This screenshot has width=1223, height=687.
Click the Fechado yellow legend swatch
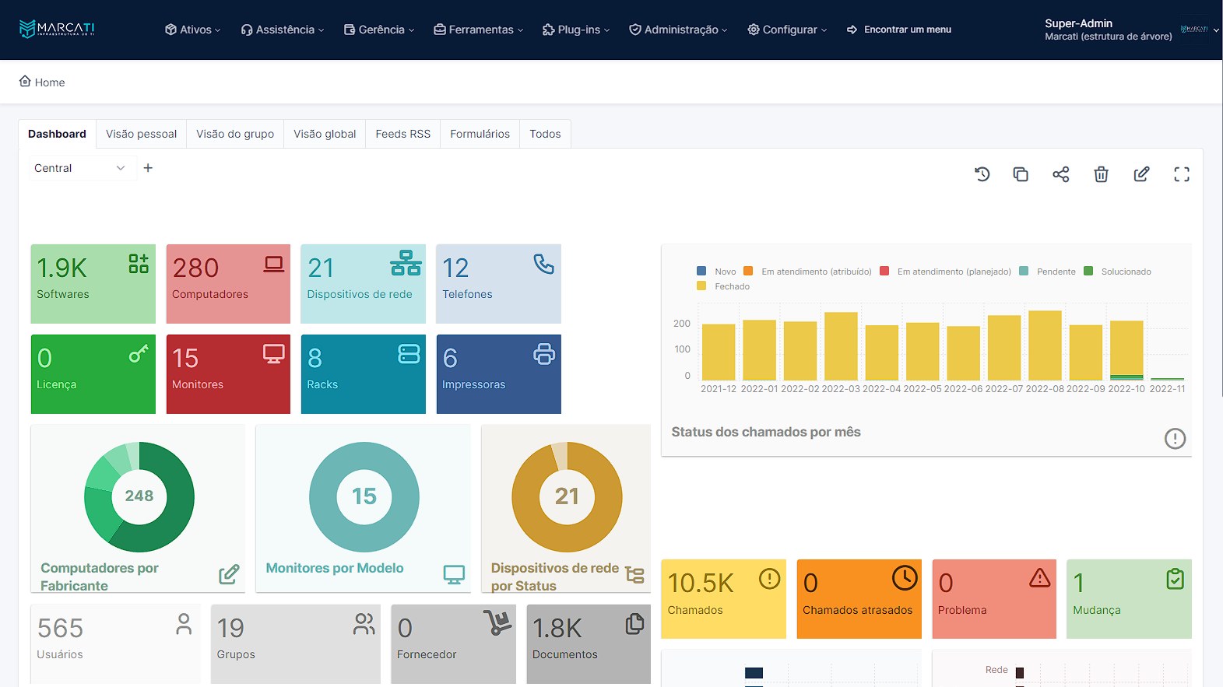(701, 286)
